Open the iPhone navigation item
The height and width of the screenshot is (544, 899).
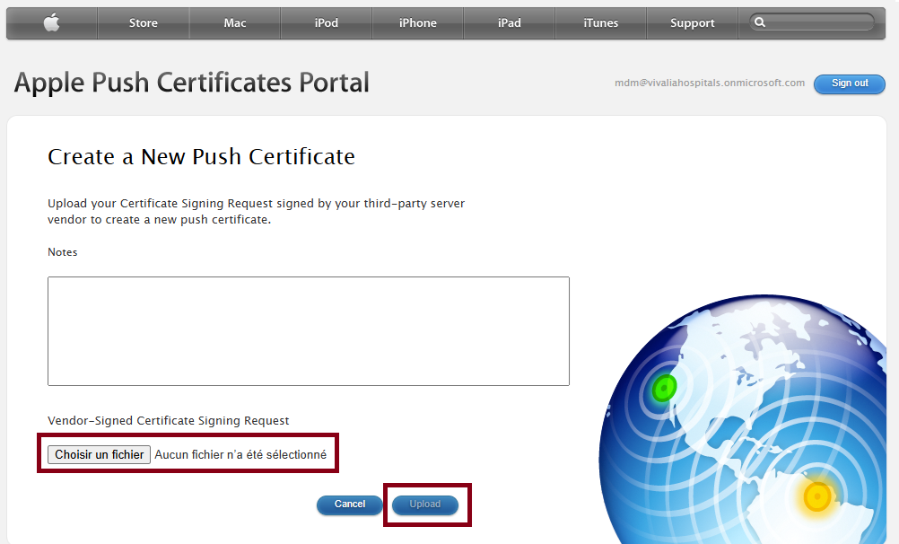(418, 23)
